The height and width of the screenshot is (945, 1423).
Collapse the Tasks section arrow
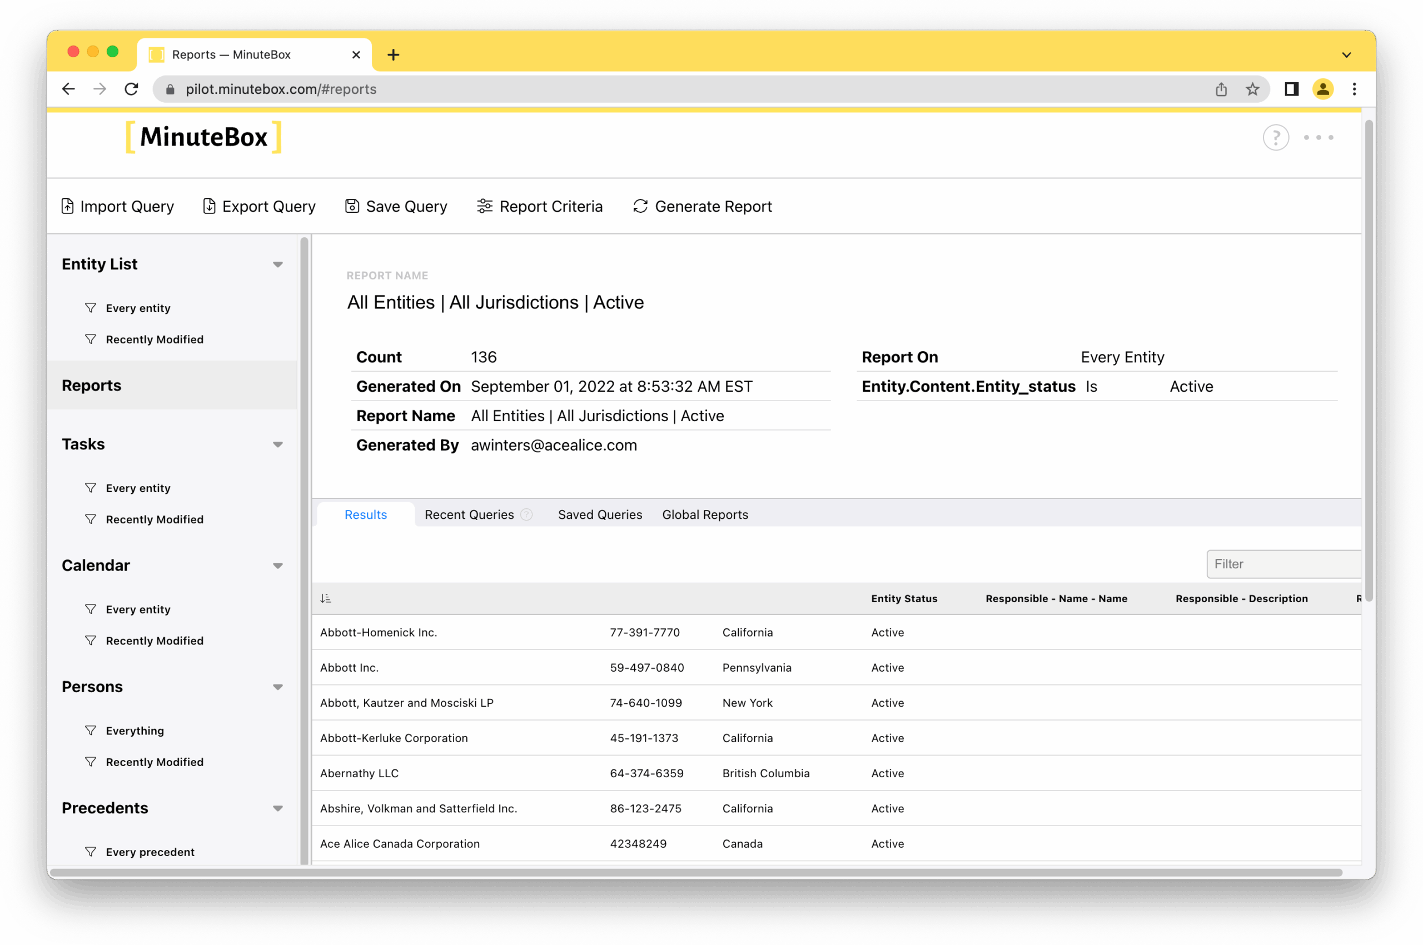pyautogui.click(x=277, y=445)
